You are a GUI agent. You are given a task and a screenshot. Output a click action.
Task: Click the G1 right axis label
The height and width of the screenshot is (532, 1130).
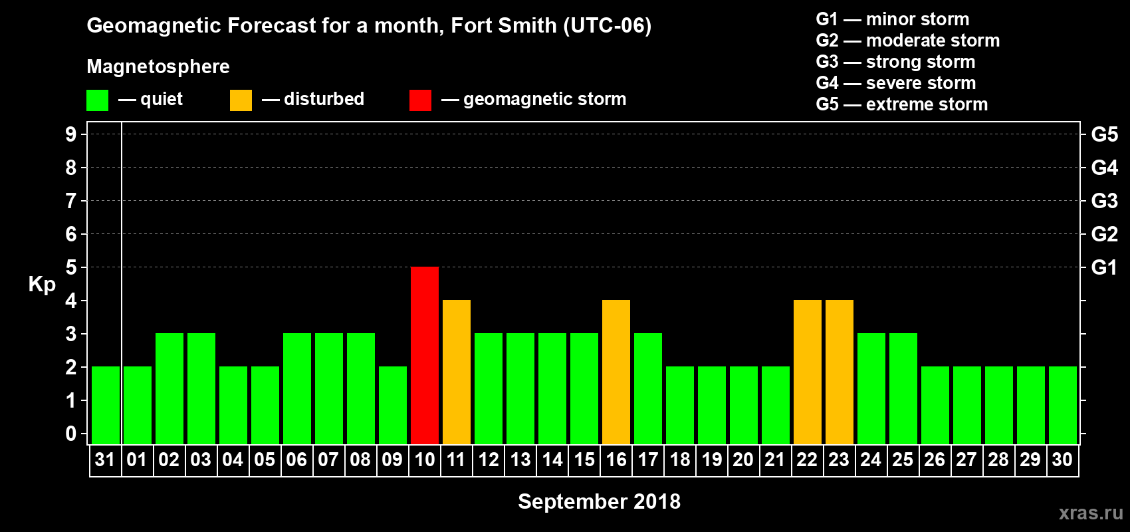1105,267
